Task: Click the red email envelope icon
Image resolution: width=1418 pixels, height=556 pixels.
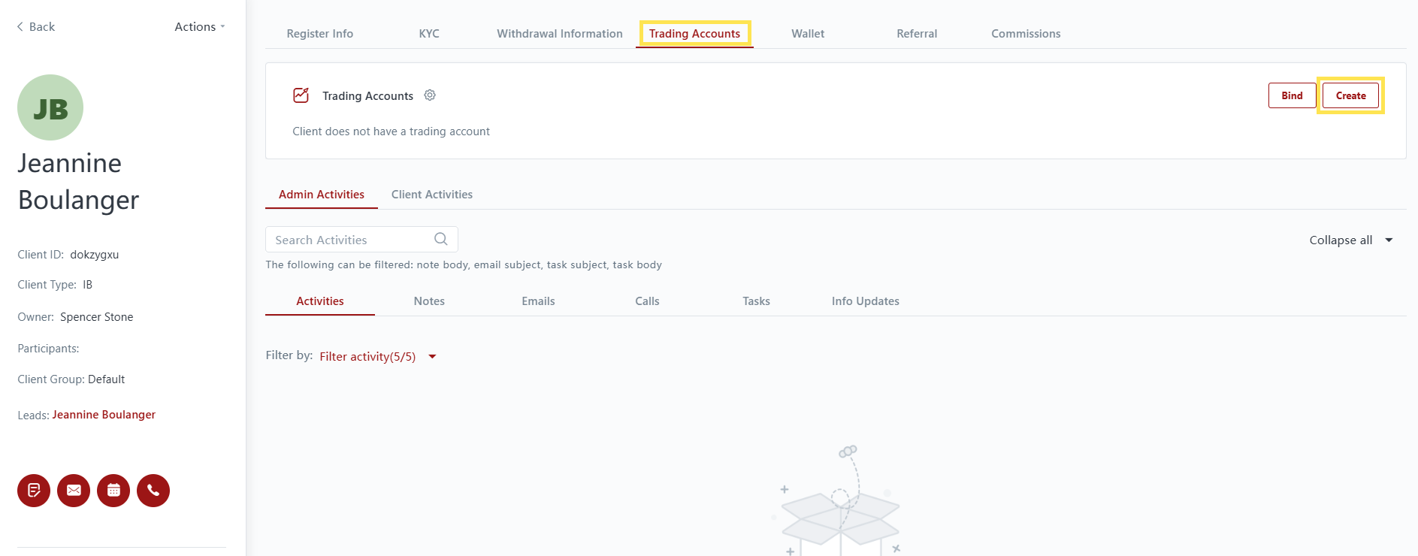Action: [x=74, y=491]
